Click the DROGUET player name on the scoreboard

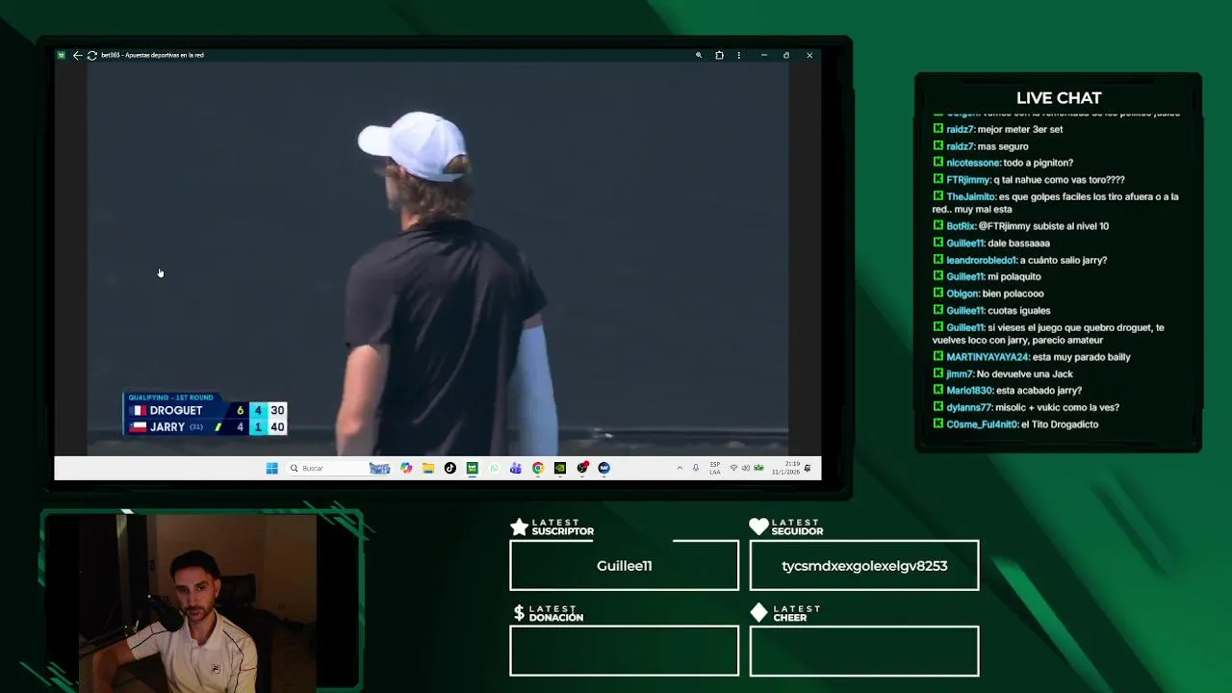[x=176, y=410]
